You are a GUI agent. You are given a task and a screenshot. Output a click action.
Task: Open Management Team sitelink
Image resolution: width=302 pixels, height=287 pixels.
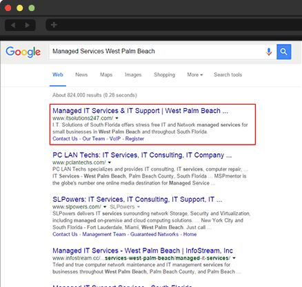point(104,234)
